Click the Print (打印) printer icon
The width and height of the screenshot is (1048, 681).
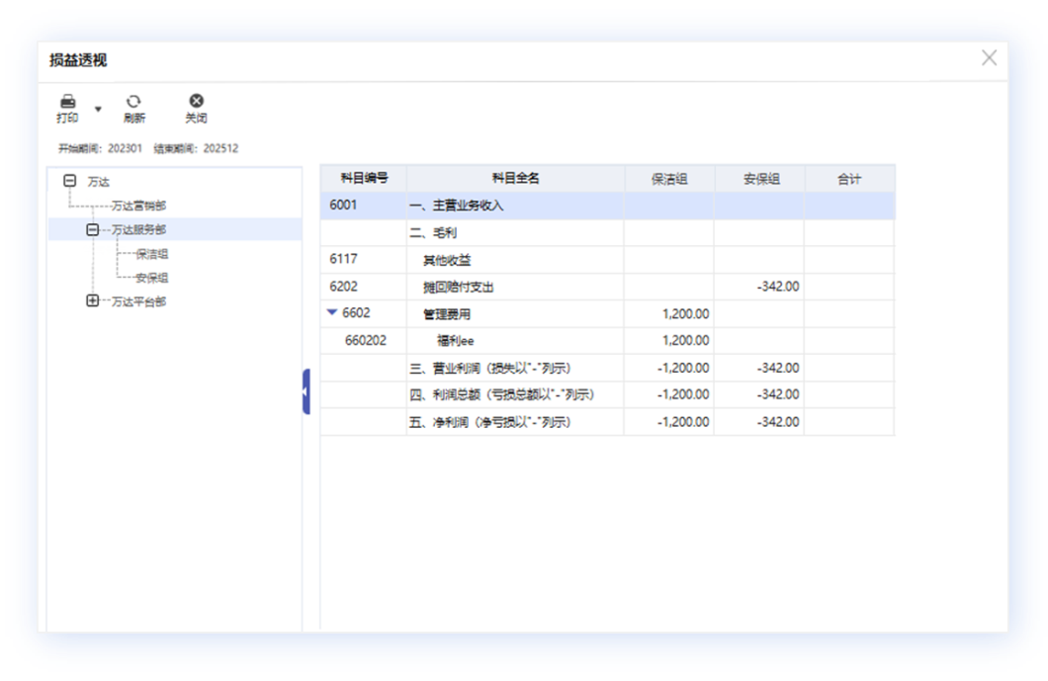pyautogui.click(x=67, y=102)
